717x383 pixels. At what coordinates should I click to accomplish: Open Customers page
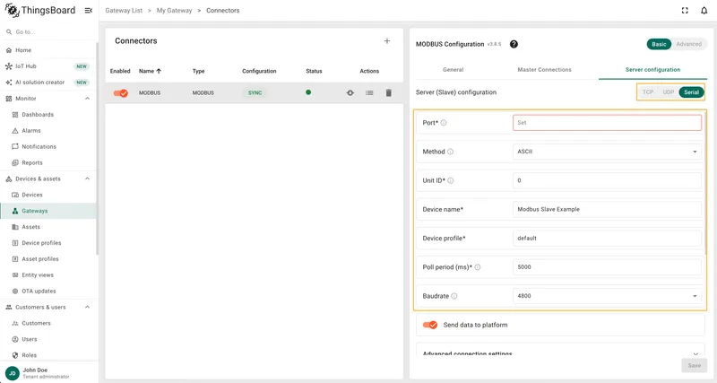(48, 323)
